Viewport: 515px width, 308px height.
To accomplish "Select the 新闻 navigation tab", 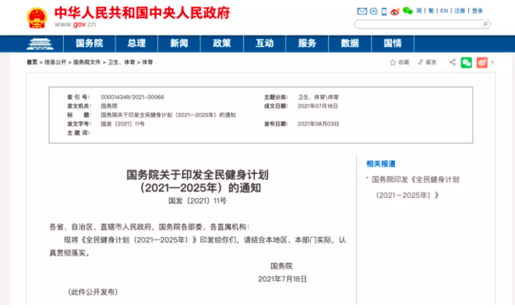I will point(179,44).
